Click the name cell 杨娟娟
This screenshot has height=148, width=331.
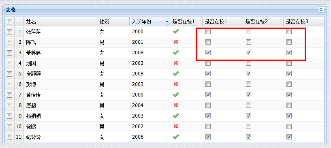click(60, 116)
